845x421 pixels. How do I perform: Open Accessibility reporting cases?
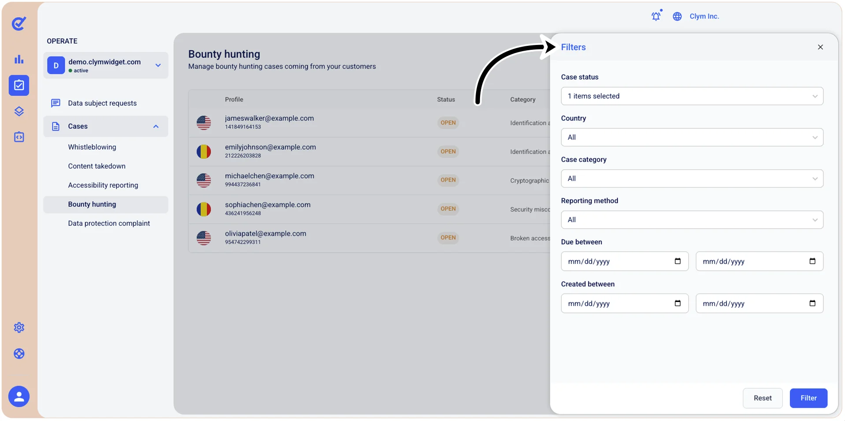point(103,185)
